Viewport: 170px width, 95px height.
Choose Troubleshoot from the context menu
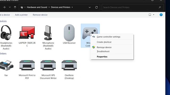[x=112, y=51]
